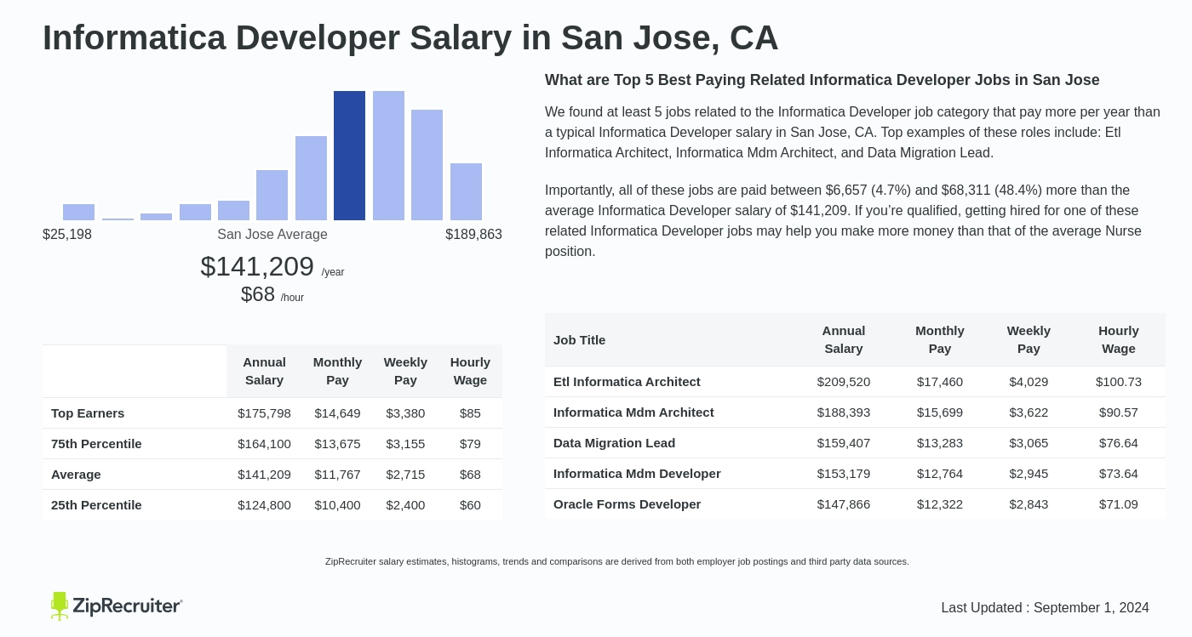Click Top Earners monthly pay $14,649
Viewport: 1192px width, 637px height.
(x=337, y=412)
